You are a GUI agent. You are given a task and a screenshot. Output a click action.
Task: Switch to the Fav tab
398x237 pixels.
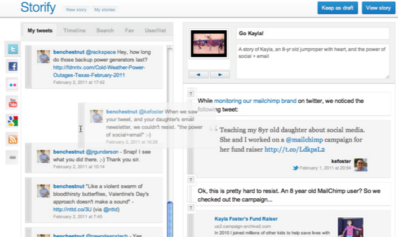click(x=129, y=30)
